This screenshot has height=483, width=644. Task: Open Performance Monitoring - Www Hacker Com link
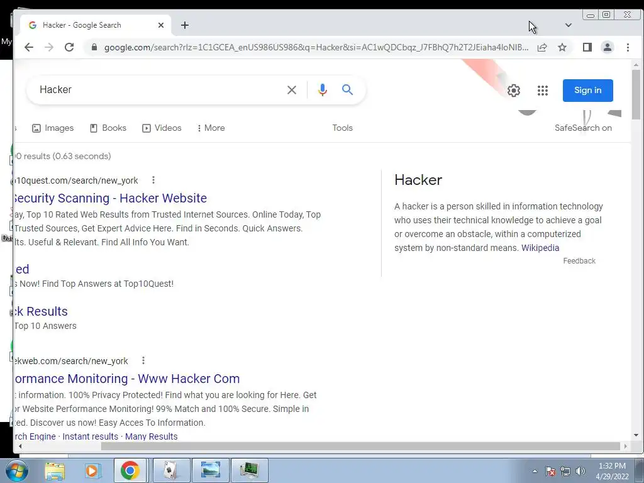coord(127,379)
